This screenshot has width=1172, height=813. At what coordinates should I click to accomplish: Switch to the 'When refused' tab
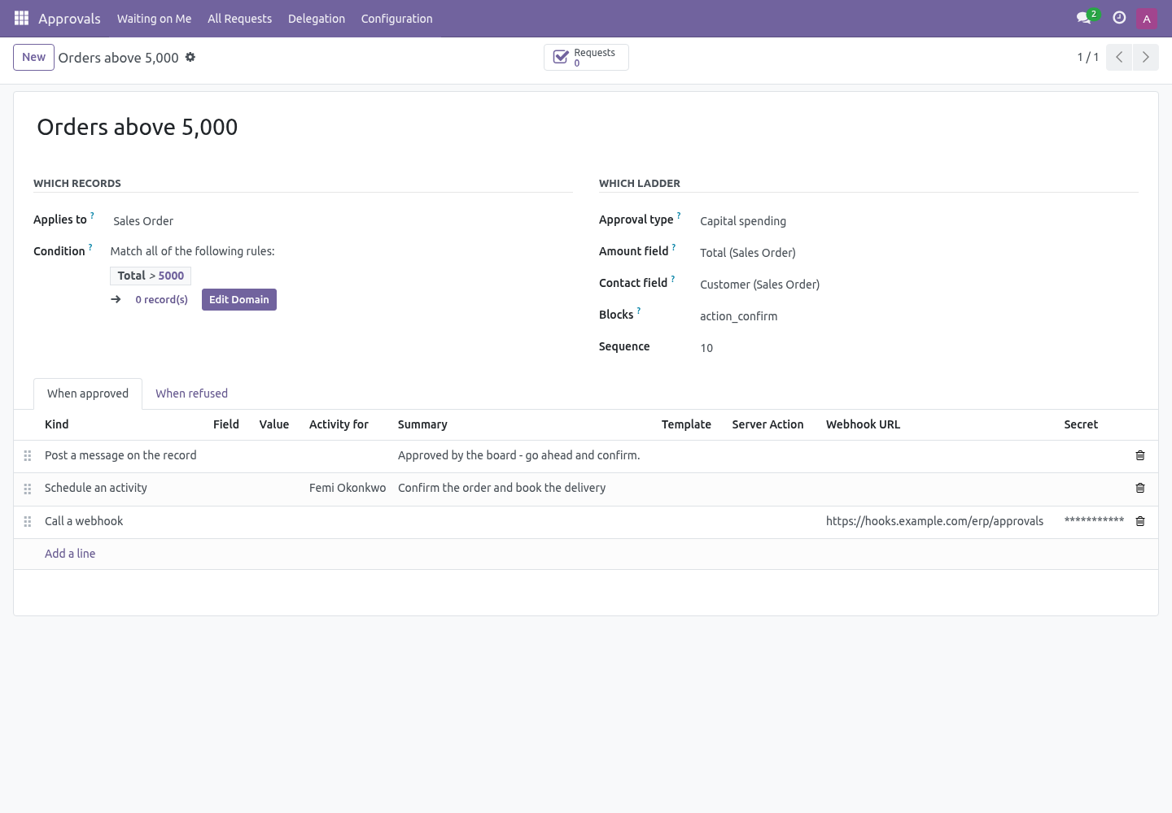coord(192,393)
